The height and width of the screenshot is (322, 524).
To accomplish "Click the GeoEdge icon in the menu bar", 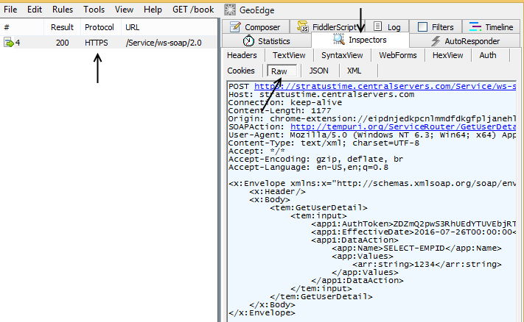I will [x=230, y=10].
